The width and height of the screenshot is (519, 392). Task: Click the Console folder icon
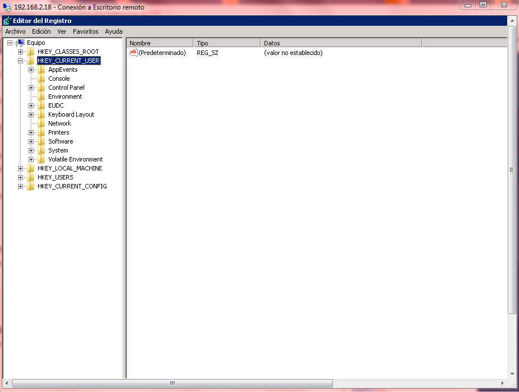41,79
